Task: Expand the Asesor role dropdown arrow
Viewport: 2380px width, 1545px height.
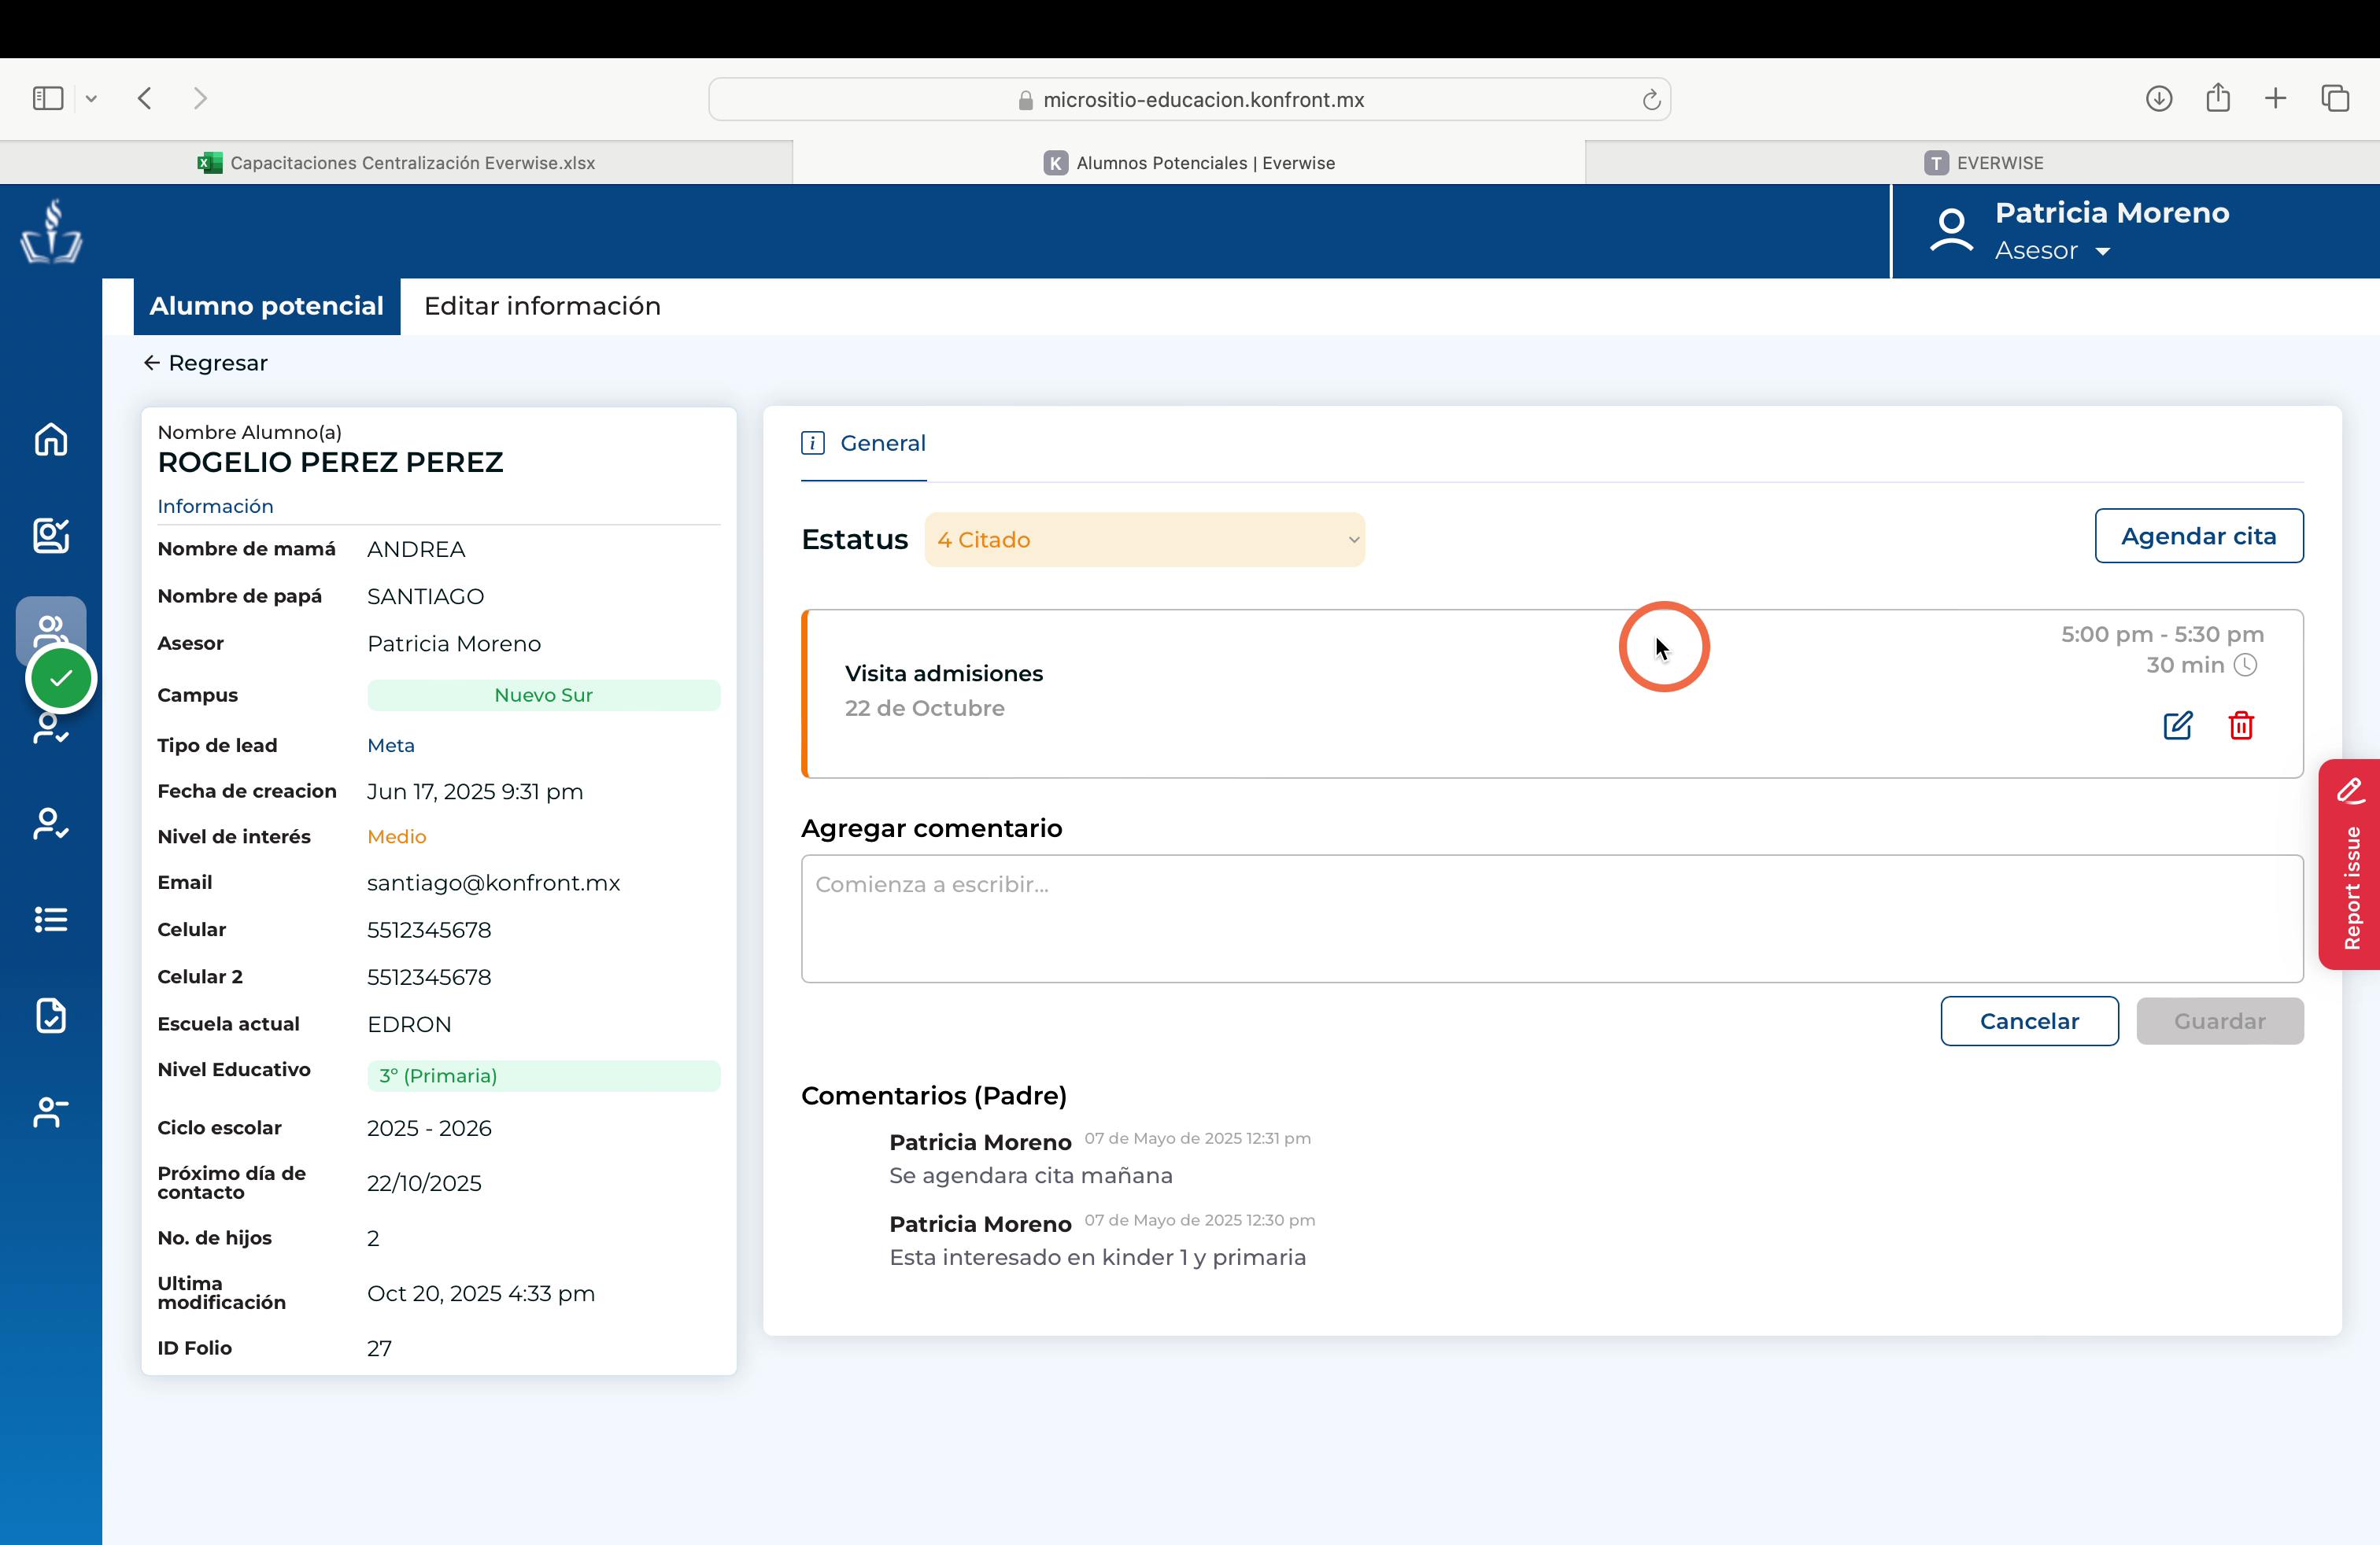Action: click(x=2102, y=252)
